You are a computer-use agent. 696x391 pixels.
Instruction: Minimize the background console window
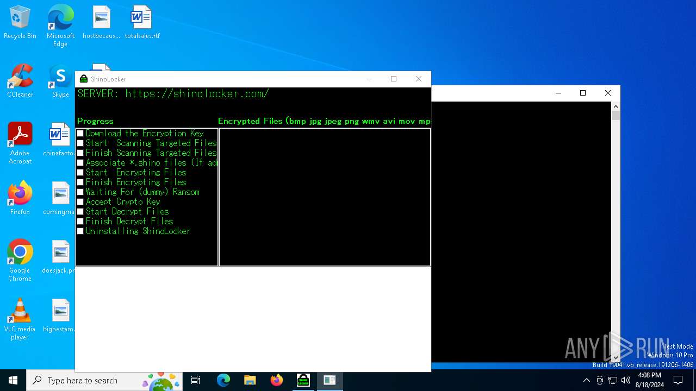coord(558,93)
